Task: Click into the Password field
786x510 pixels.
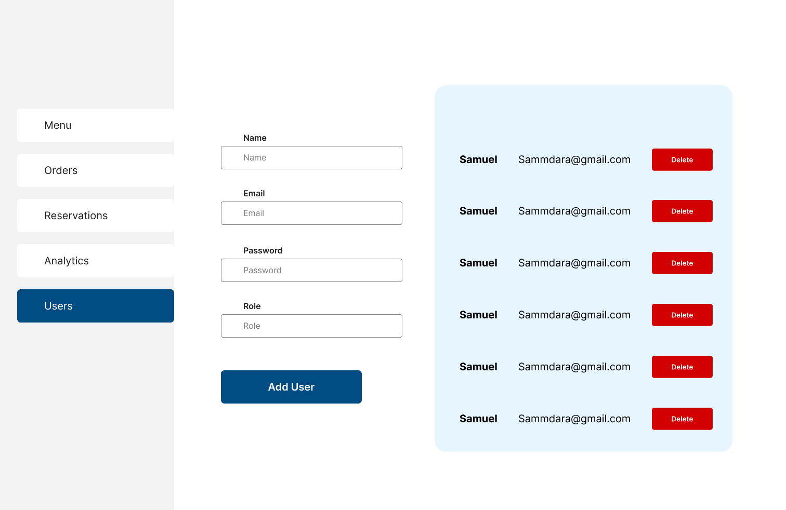Action: [311, 270]
